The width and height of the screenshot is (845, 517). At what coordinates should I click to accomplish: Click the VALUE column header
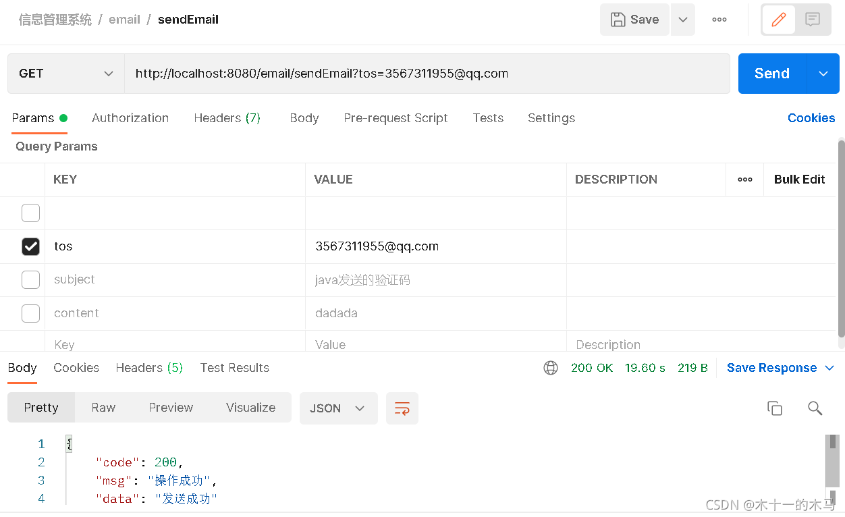[333, 180]
